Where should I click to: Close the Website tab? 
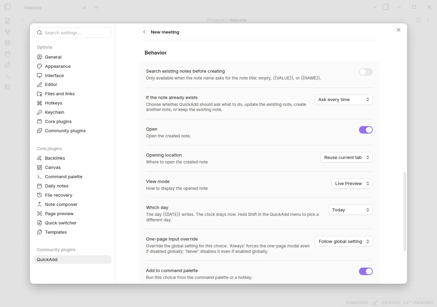[x=85, y=8]
